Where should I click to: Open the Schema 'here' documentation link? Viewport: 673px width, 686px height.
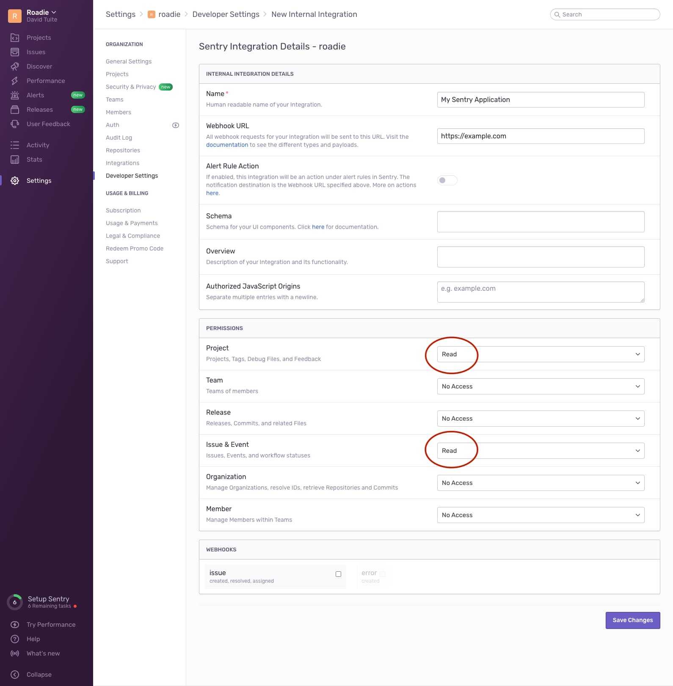[x=318, y=227]
